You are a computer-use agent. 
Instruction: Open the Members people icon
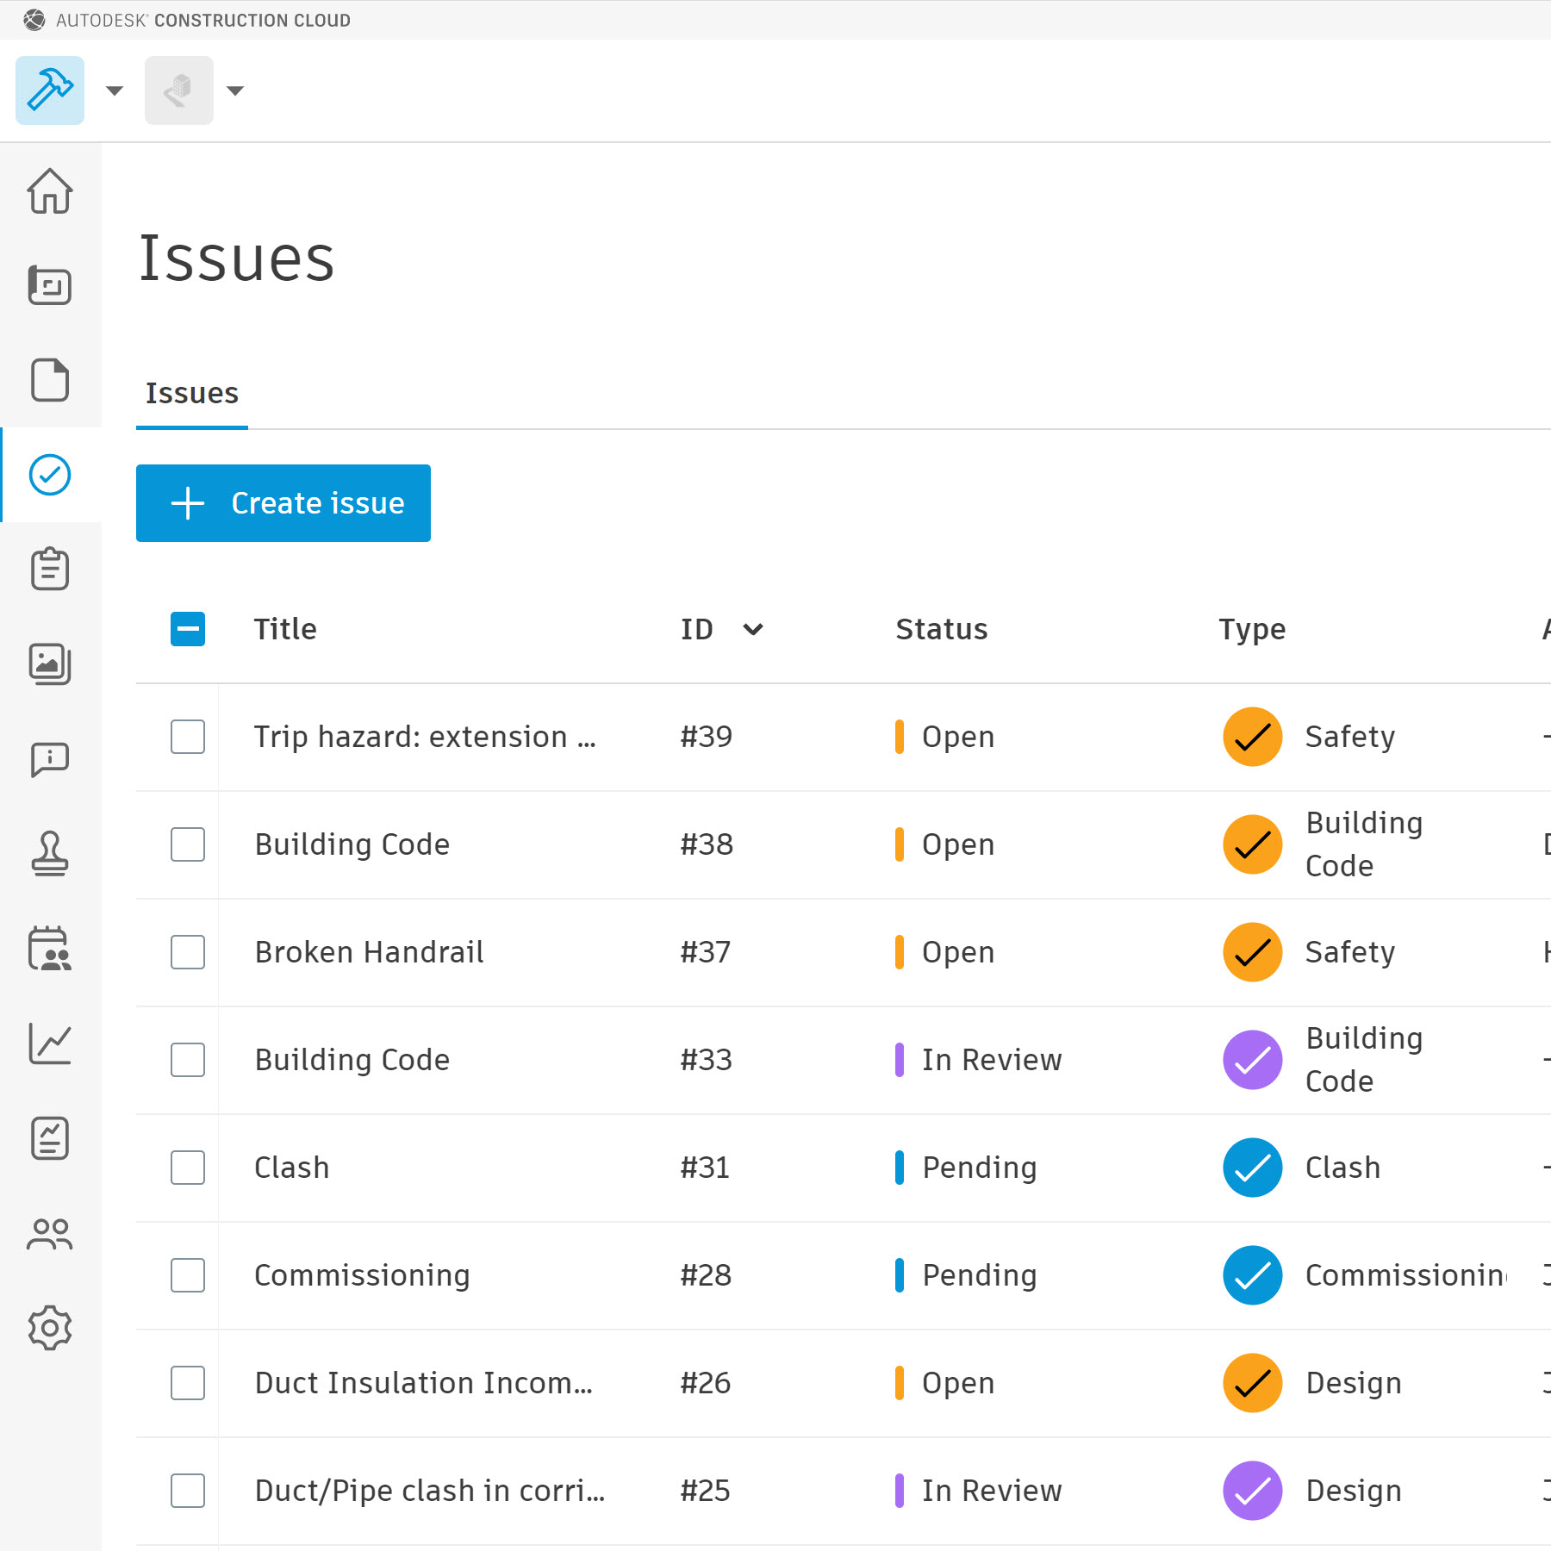[50, 1233]
